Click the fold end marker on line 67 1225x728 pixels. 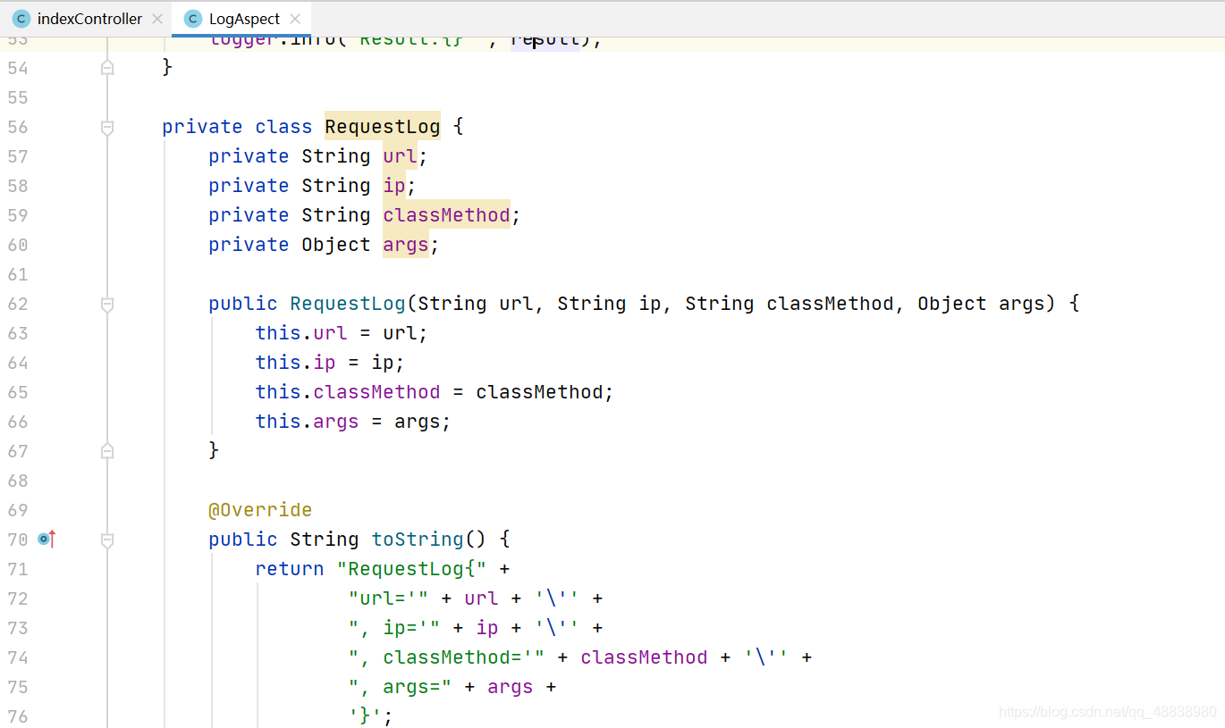point(107,450)
